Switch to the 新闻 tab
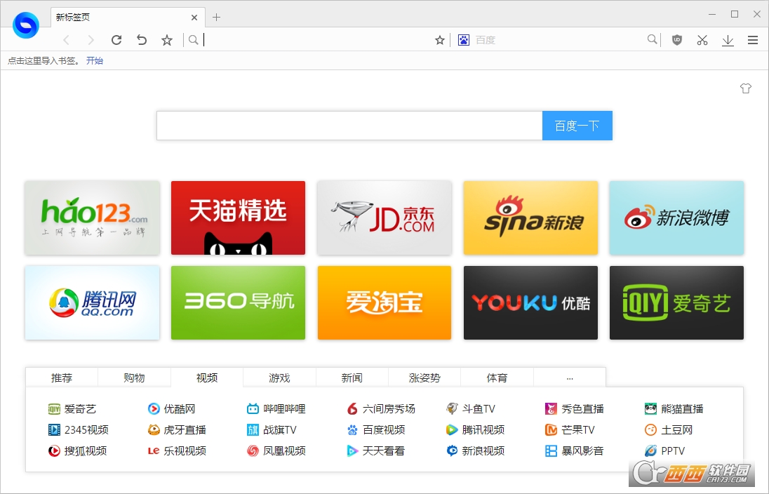Viewport: 769px width, 494px height. (x=352, y=378)
